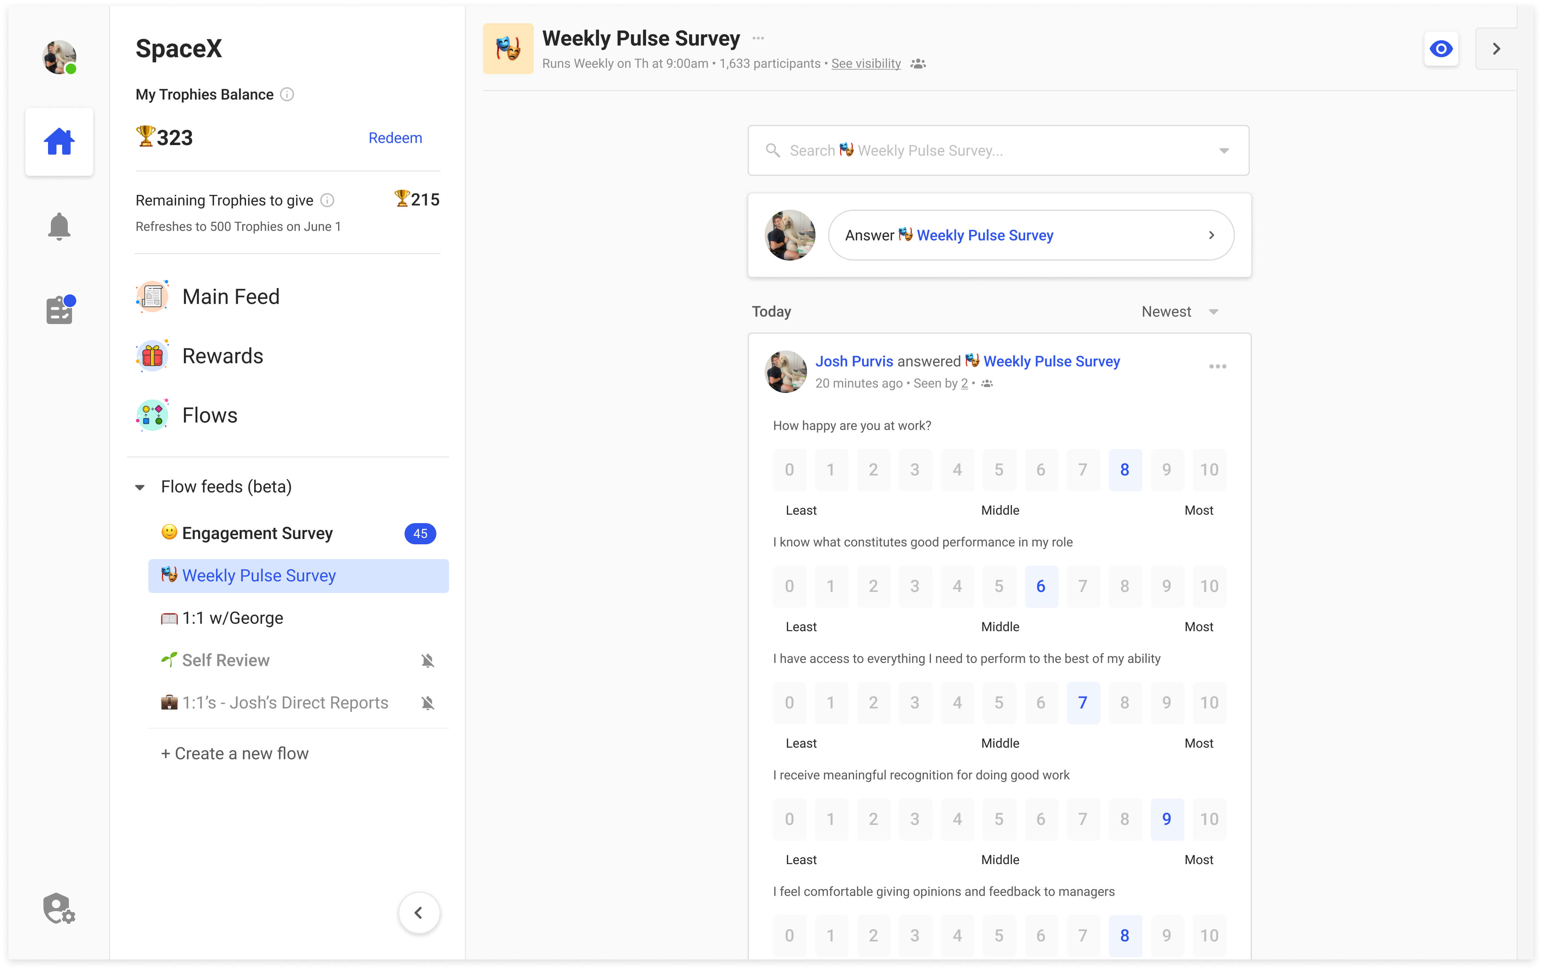Open the 1:1 w/George flow
Image resolution: width=1542 pixels, height=970 pixels.
(x=232, y=618)
